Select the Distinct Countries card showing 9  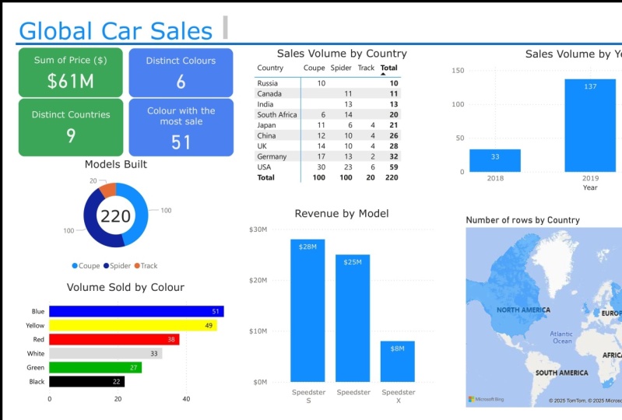click(71, 128)
